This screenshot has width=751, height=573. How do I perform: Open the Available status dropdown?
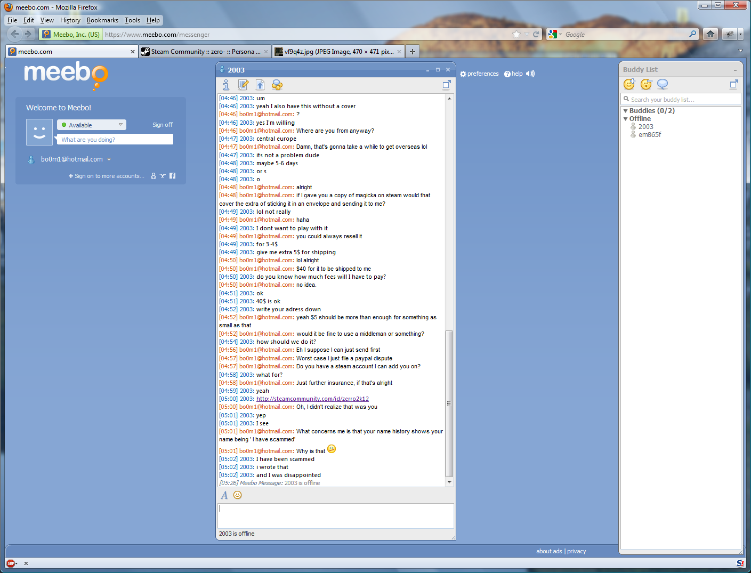tap(92, 125)
